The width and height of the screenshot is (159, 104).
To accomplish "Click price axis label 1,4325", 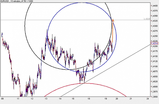I will pos(154,21).
